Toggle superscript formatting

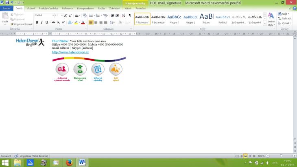tap(63, 22)
